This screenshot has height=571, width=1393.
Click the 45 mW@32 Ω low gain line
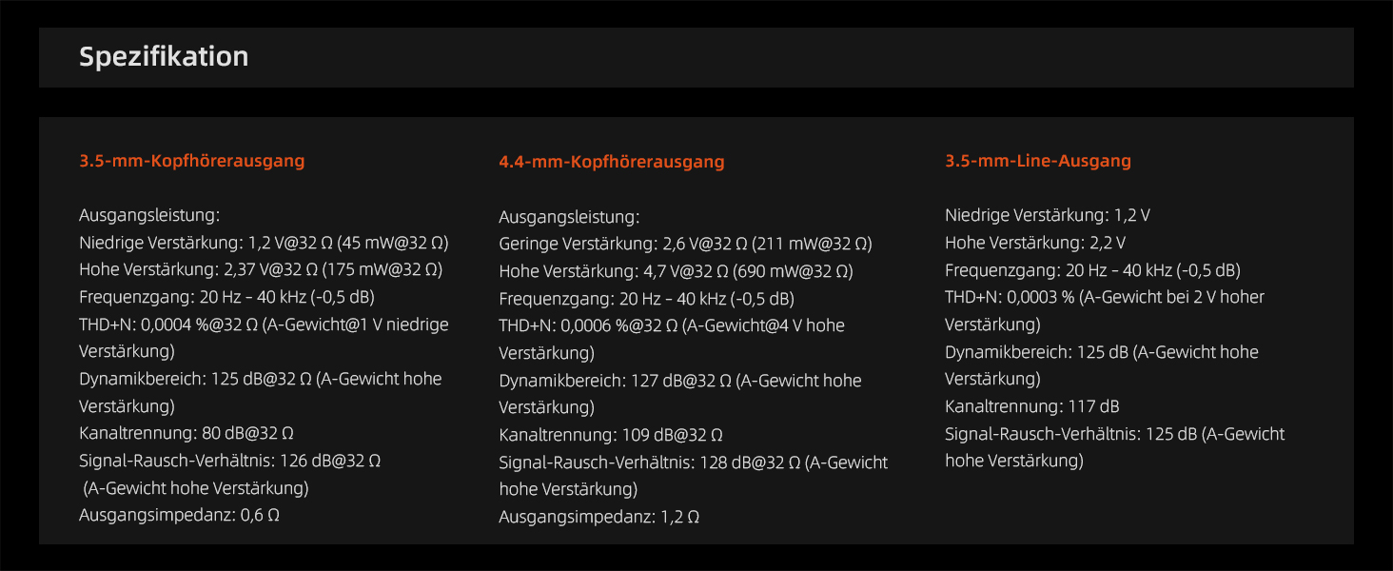(264, 243)
